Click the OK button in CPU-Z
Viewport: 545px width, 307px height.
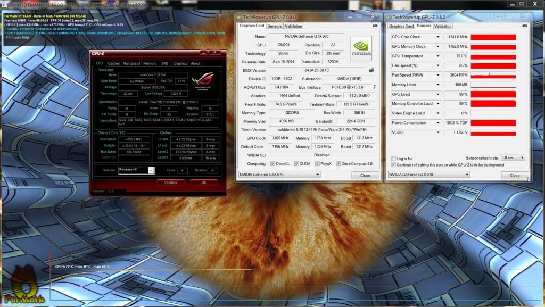coord(204,182)
